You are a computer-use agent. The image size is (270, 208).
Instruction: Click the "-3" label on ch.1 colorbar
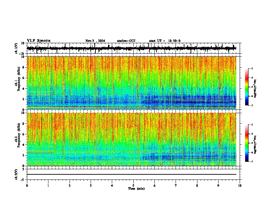pyautogui.click(x=252, y=68)
